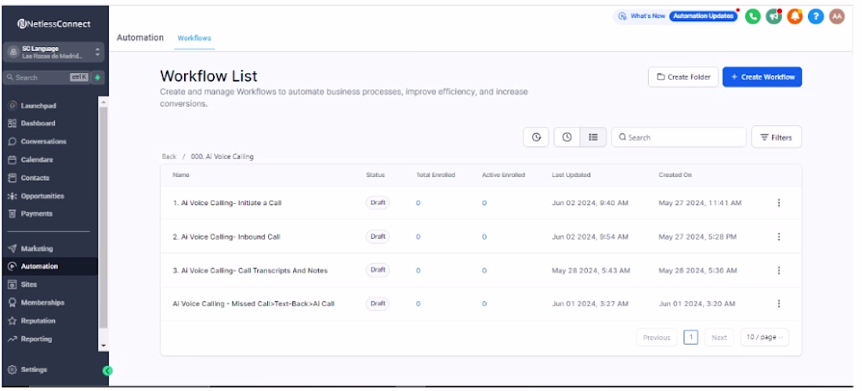
Task: Open the megaphone announcements icon
Action: 774,16
